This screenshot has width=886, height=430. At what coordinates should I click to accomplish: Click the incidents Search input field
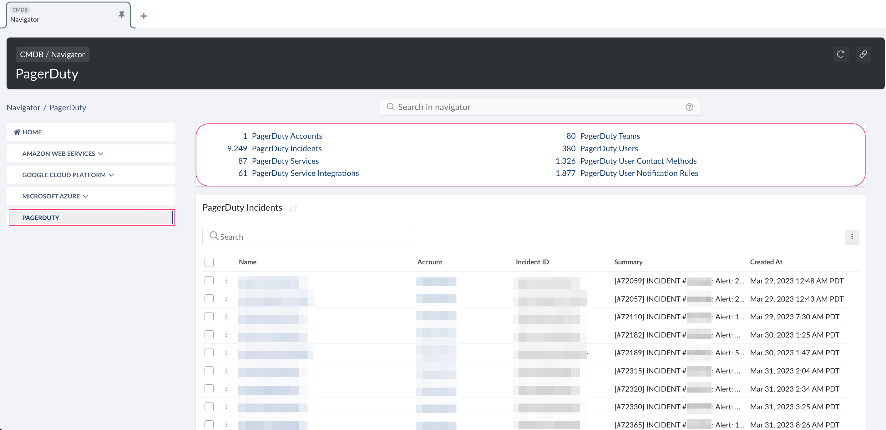pyautogui.click(x=308, y=237)
